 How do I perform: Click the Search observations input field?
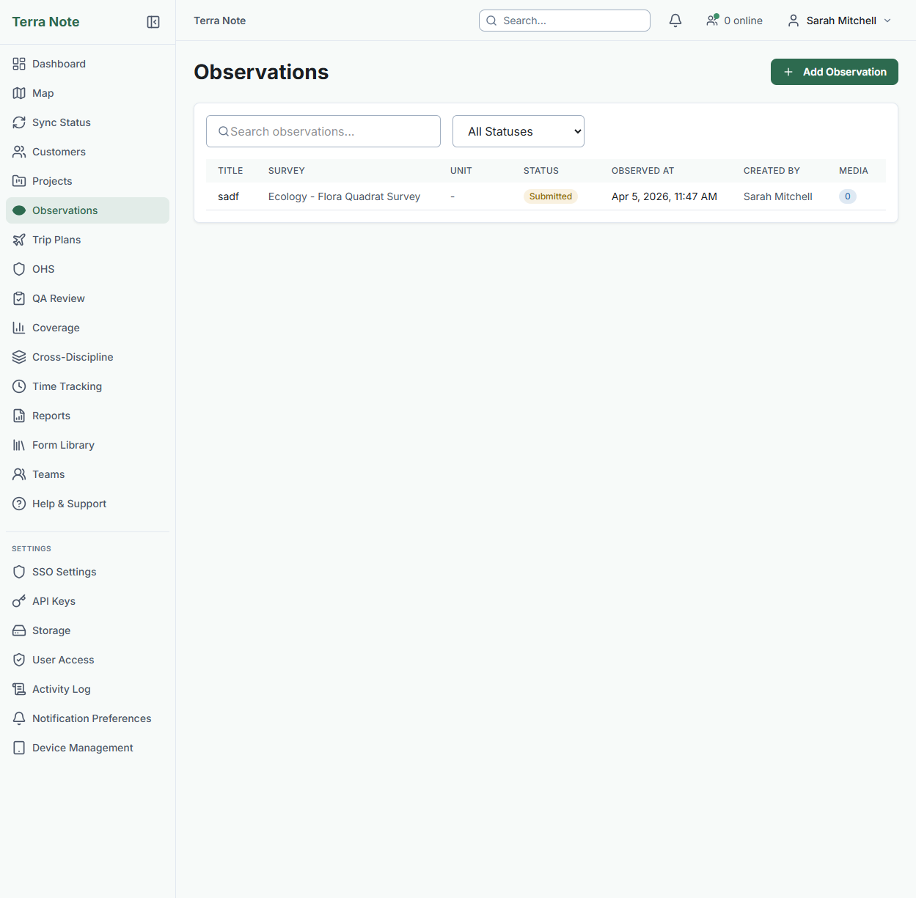click(323, 131)
